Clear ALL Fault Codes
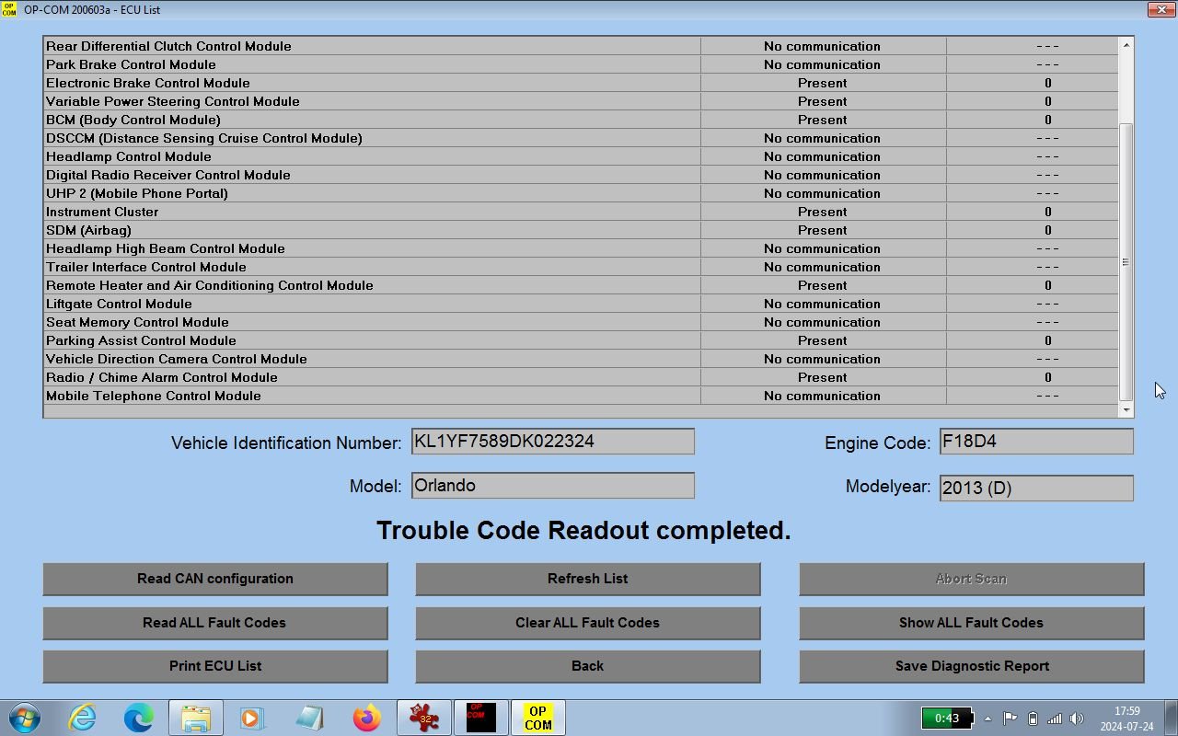This screenshot has width=1178, height=736. click(587, 623)
